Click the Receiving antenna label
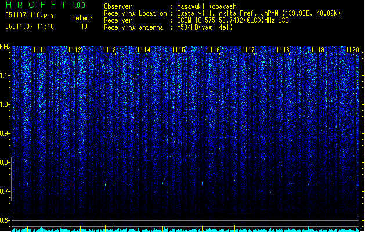This screenshot has height=232, width=365. 133,27
